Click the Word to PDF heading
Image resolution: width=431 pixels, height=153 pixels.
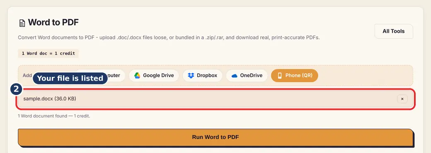[x=53, y=22]
